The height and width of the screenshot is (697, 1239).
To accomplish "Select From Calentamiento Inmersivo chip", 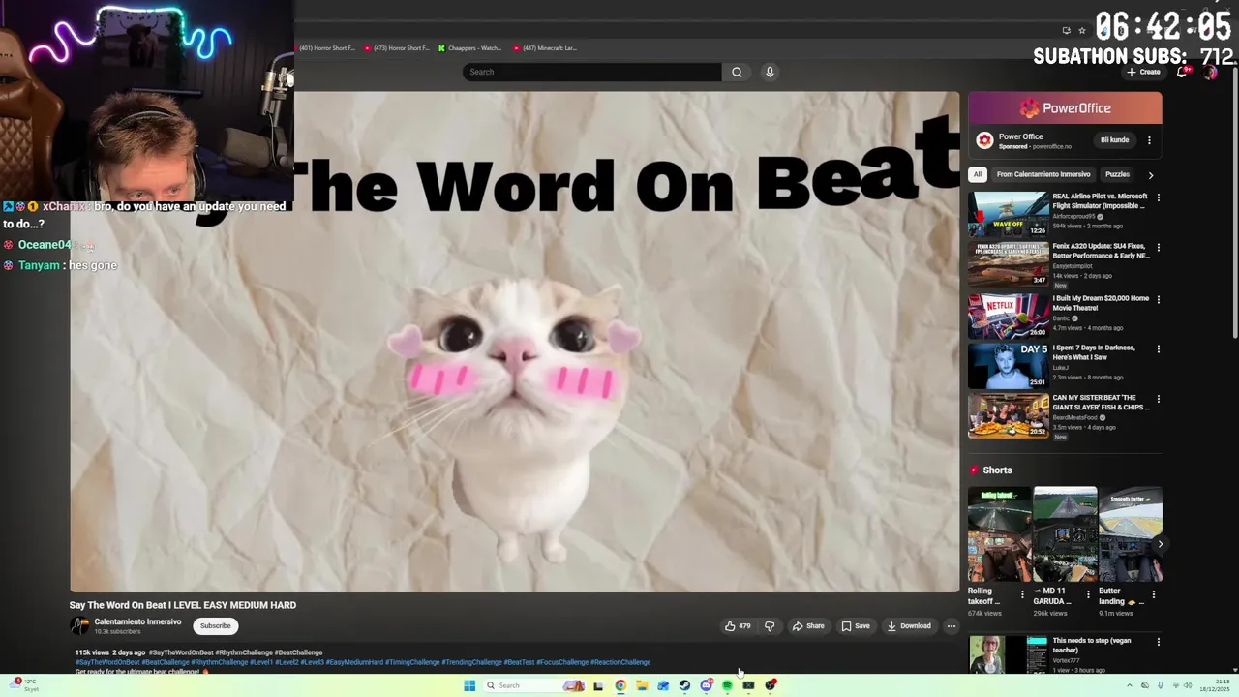I will click(x=1043, y=175).
